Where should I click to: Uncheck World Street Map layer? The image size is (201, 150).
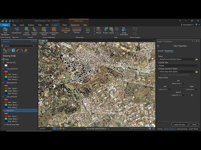(x=5, y=125)
